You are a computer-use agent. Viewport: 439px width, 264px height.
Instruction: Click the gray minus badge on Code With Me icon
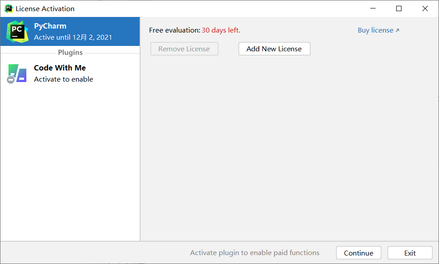[x=11, y=80]
